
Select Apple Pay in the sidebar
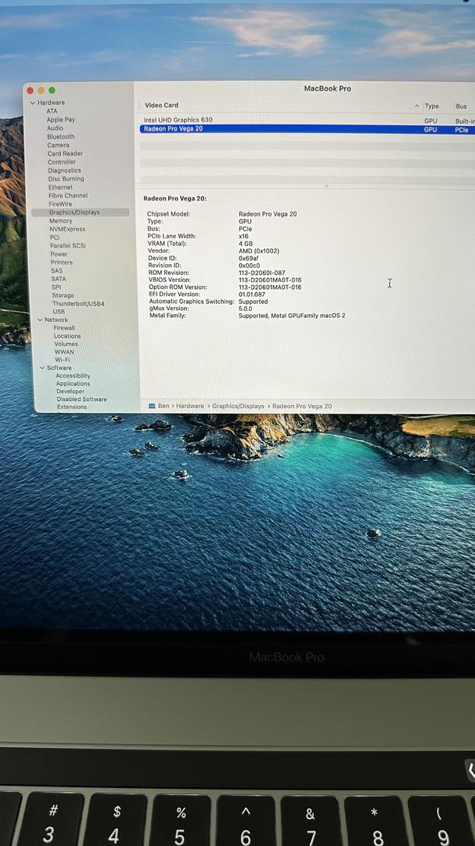click(x=61, y=120)
